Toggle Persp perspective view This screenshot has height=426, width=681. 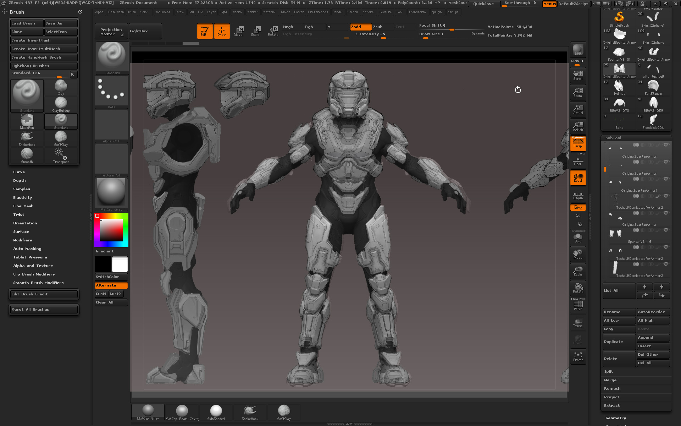click(x=578, y=143)
